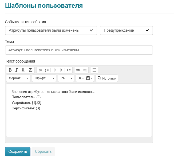174x161 pixels.
Task: Open the text color picker
Action: 81,78
